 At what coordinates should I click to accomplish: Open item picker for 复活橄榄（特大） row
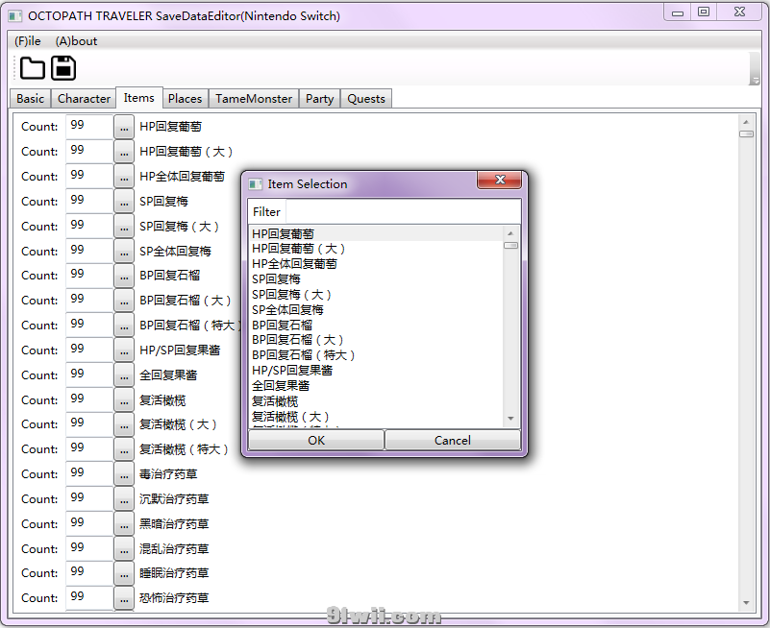pos(124,450)
